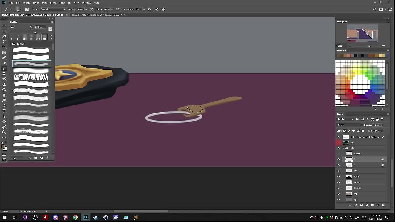This screenshot has height=222, width=395.
Task: Open the brush blending Mode dropdown
Action: pyautogui.click(x=52, y=9)
